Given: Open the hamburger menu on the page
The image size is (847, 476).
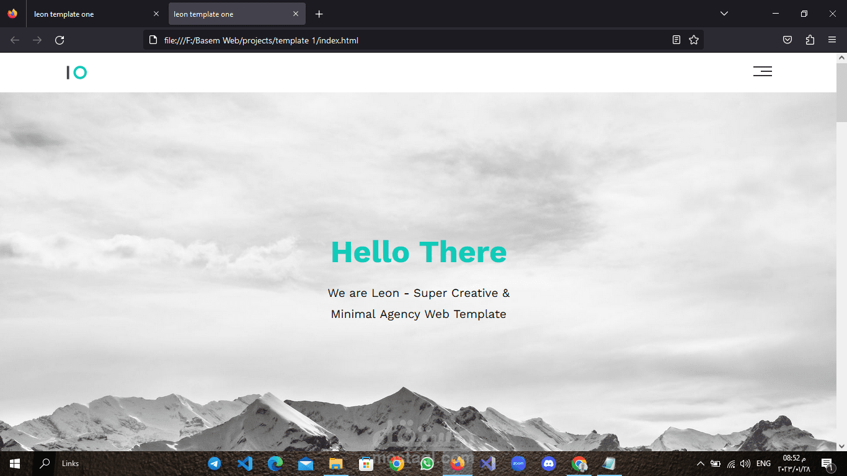Looking at the screenshot, I should pos(763,71).
